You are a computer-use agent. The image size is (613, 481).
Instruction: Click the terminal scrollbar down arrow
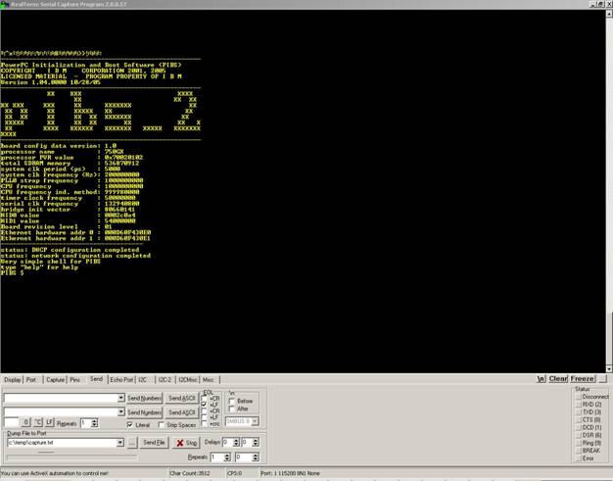[x=609, y=369]
